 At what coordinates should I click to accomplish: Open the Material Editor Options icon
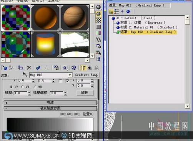pyautogui.click(x=98, y=46)
